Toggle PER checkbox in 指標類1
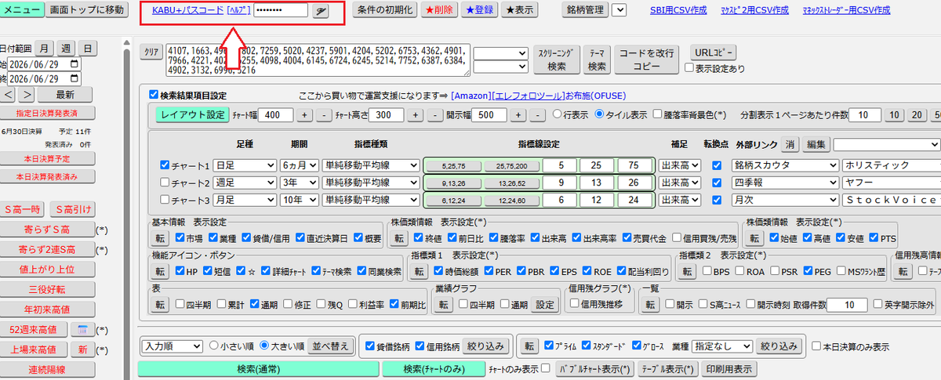The image size is (941, 380). pos(489,271)
